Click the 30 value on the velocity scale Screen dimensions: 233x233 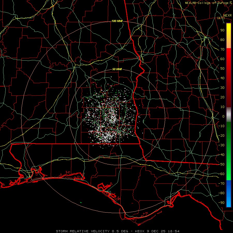click(x=222, y=88)
